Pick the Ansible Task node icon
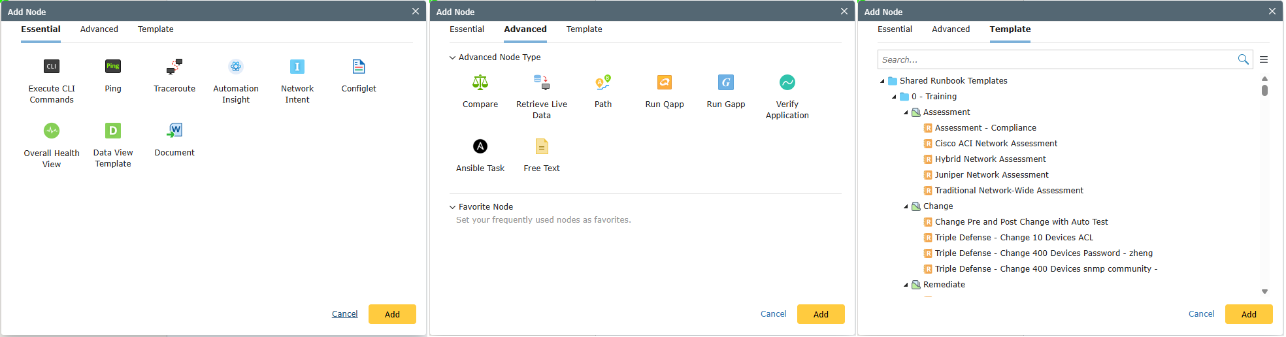Viewport: 1286px width, 337px height. (x=480, y=146)
